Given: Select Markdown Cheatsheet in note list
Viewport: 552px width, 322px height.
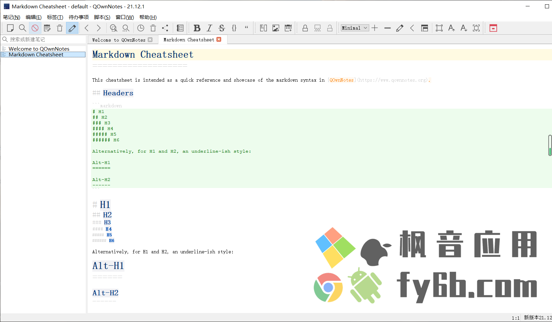Looking at the screenshot, I should (43, 55).
